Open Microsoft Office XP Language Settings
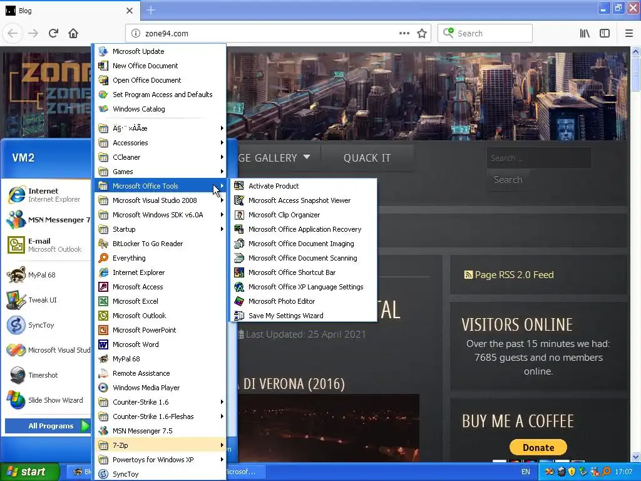 pos(304,287)
